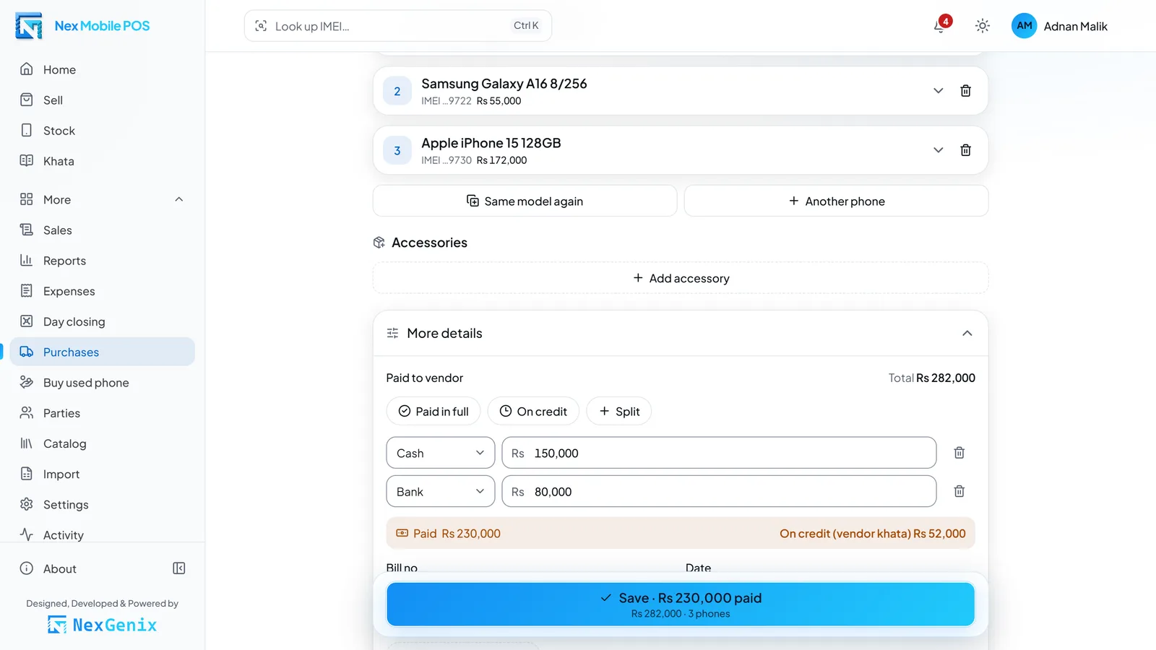This screenshot has height=650, width=1156.
Task: Go to Home in sidebar
Action: pos(103,69)
